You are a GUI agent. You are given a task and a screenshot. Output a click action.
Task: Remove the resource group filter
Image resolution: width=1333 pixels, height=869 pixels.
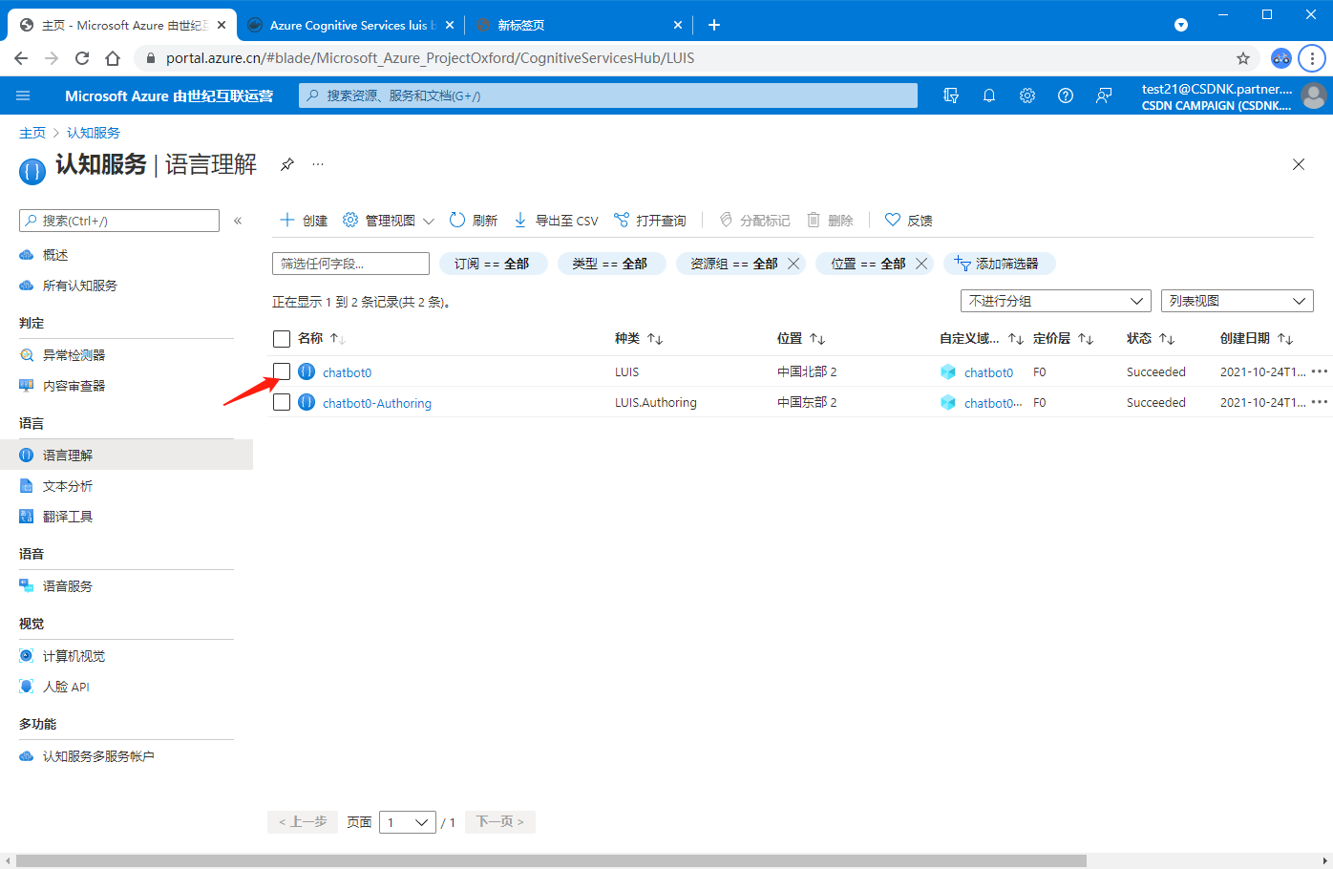click(793, 264)
